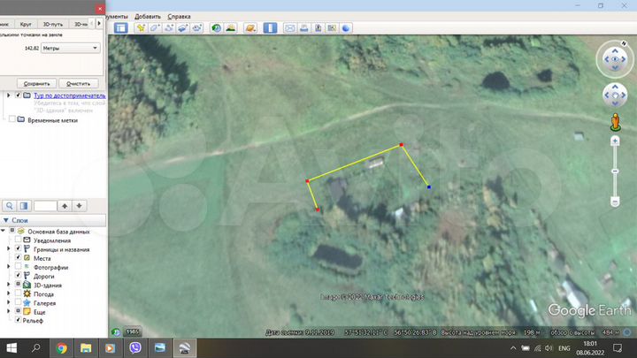
Task: Toggle the sunlight landscape icon
Action: [x=230, y=28]
